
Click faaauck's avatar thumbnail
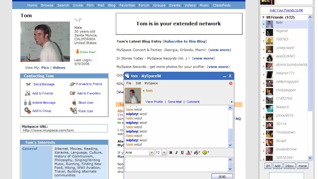point(269,108)
